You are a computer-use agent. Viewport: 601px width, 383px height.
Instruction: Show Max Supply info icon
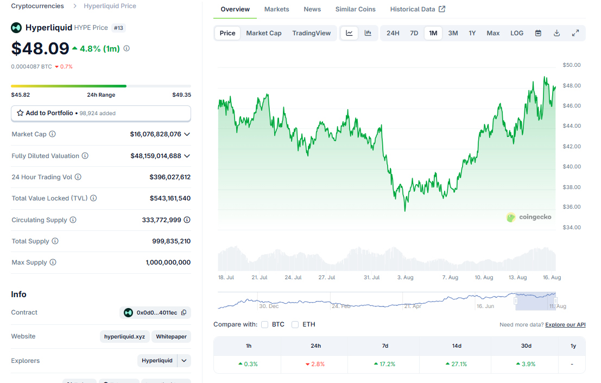pyautogui.click(x=53, y=262)
